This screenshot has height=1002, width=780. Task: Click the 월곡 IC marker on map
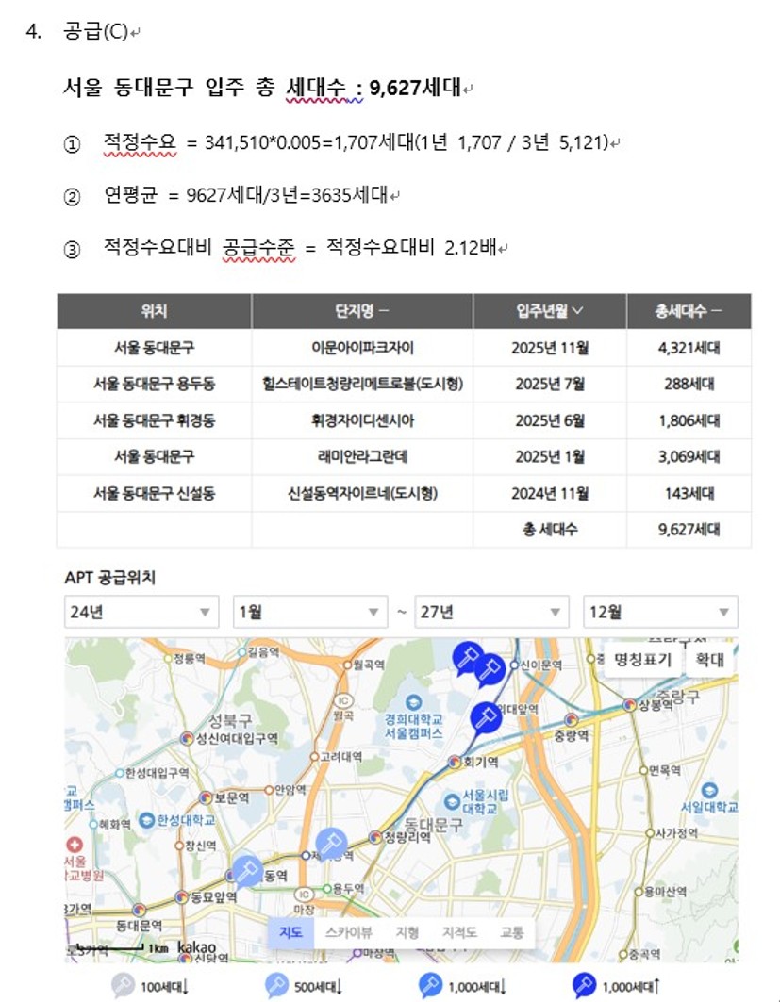(x=343, y=701)
